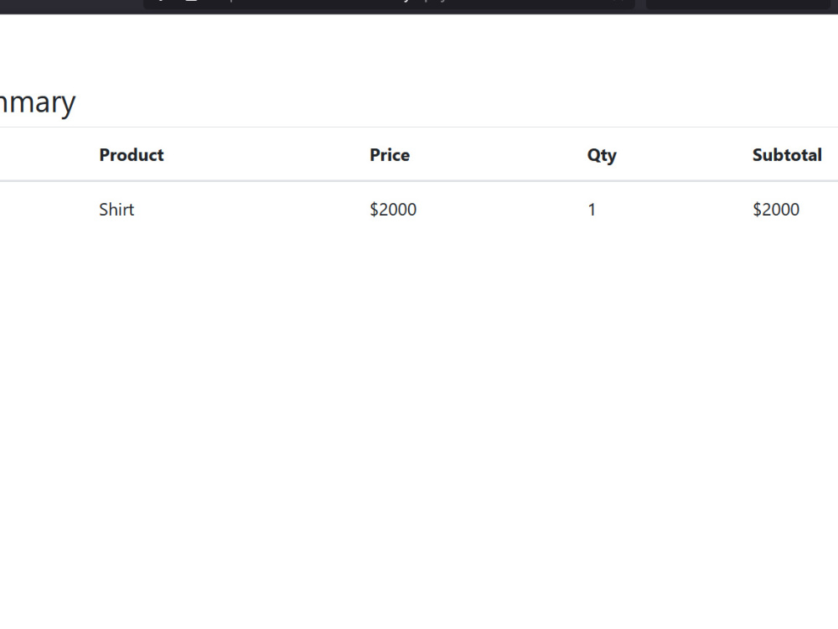
Task: Click the Shirt row between the Qty and Subtotal values
Action: click(x=674, y=209)
